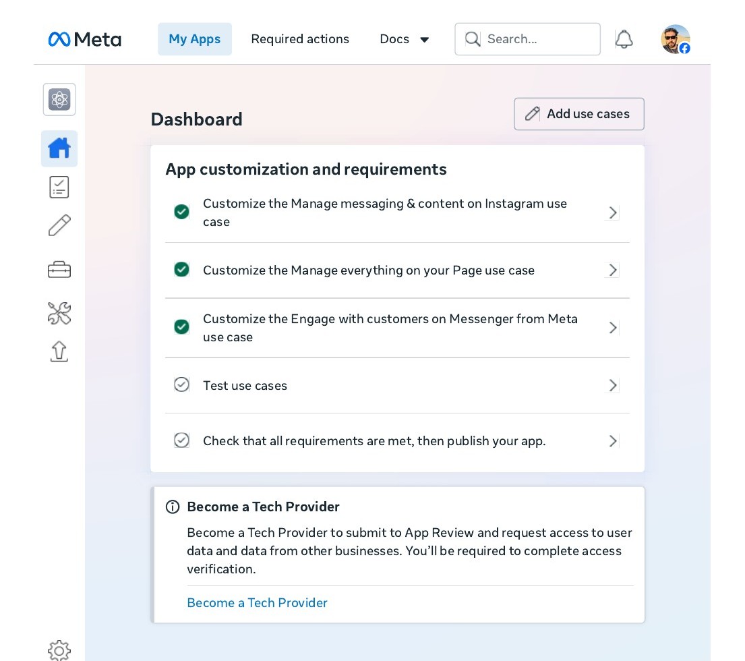The height and width of the screenshot is (661, 745).
Task: Click the magnifier icon in the search box
Action: point(472,39)
